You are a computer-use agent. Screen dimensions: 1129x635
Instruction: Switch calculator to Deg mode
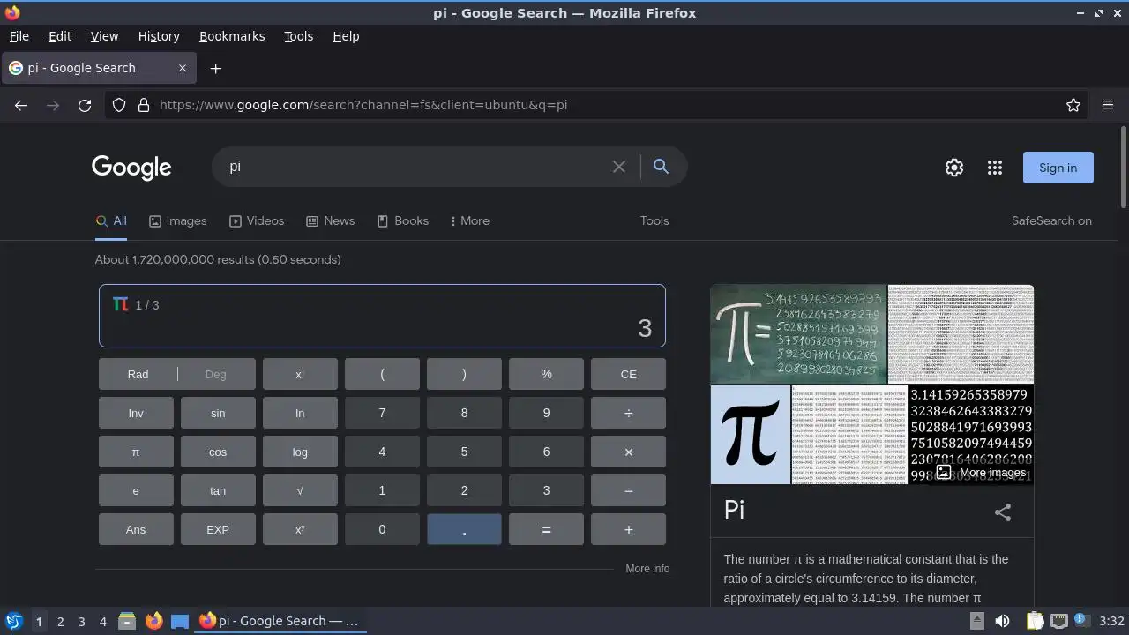[216, 374]
